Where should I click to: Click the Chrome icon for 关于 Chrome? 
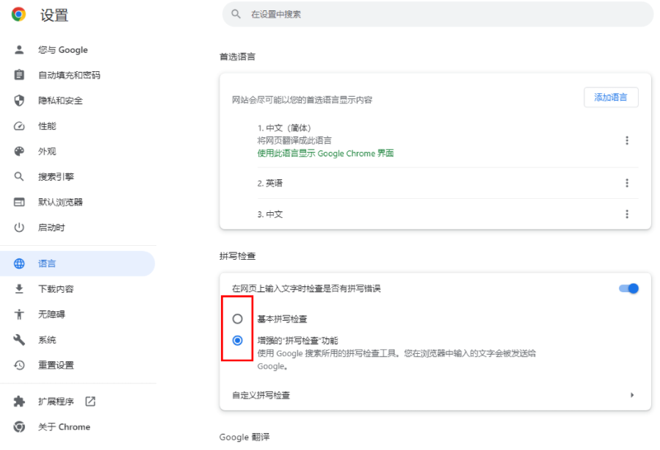tap(19, 427)
